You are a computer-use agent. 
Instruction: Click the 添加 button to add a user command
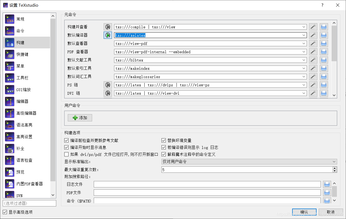click(x=80, y=118)
